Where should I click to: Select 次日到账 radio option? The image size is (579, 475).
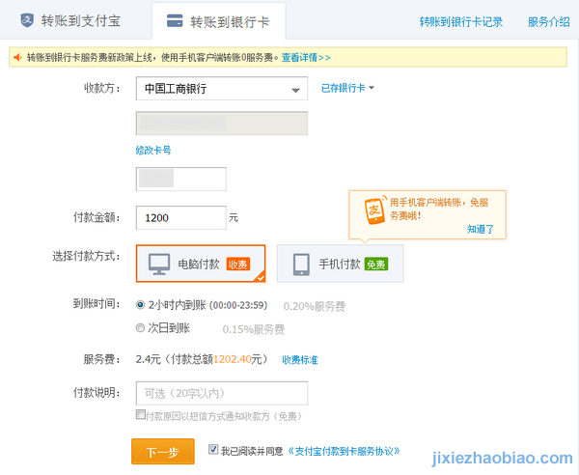tap(140, 327)
